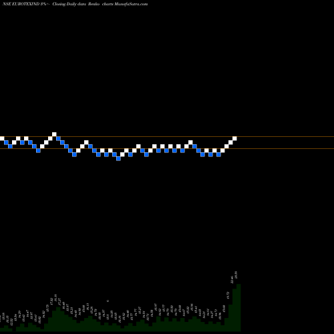Click the lower orange horizontal level line

[x=167, y=148]
